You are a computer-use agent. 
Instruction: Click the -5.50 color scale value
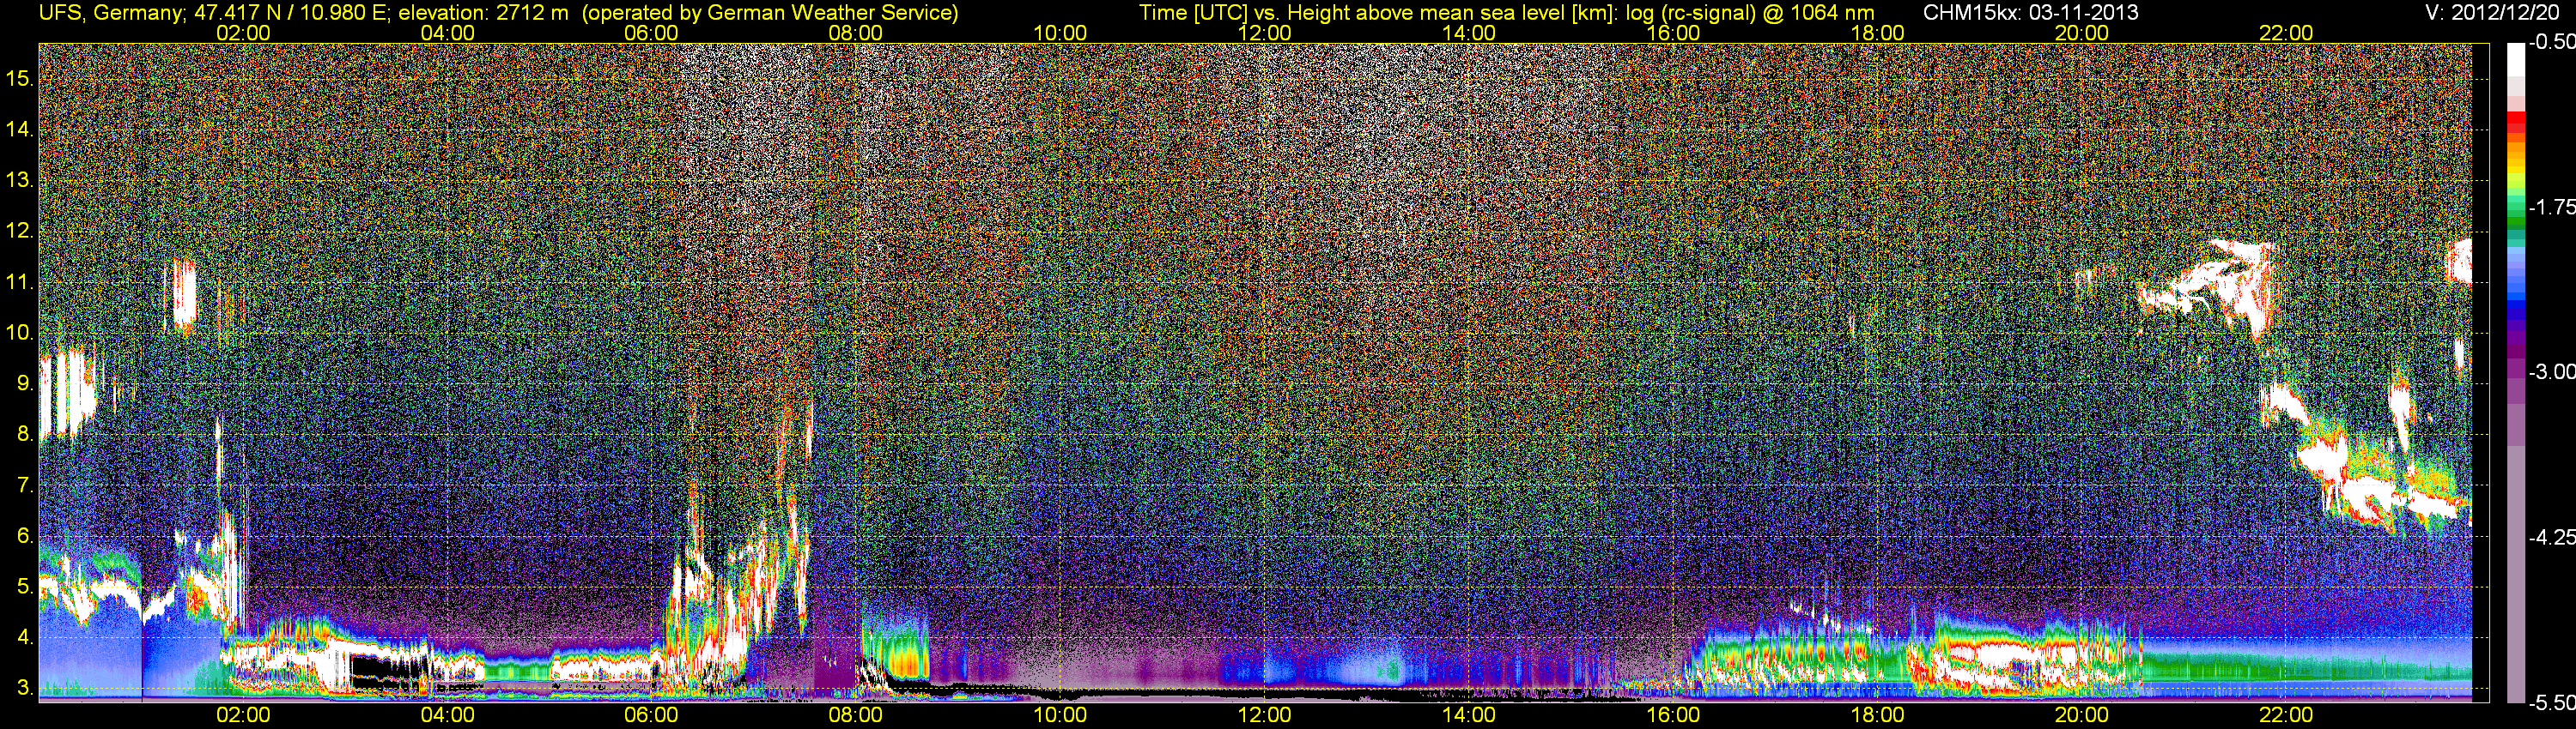click(2551, 702)
